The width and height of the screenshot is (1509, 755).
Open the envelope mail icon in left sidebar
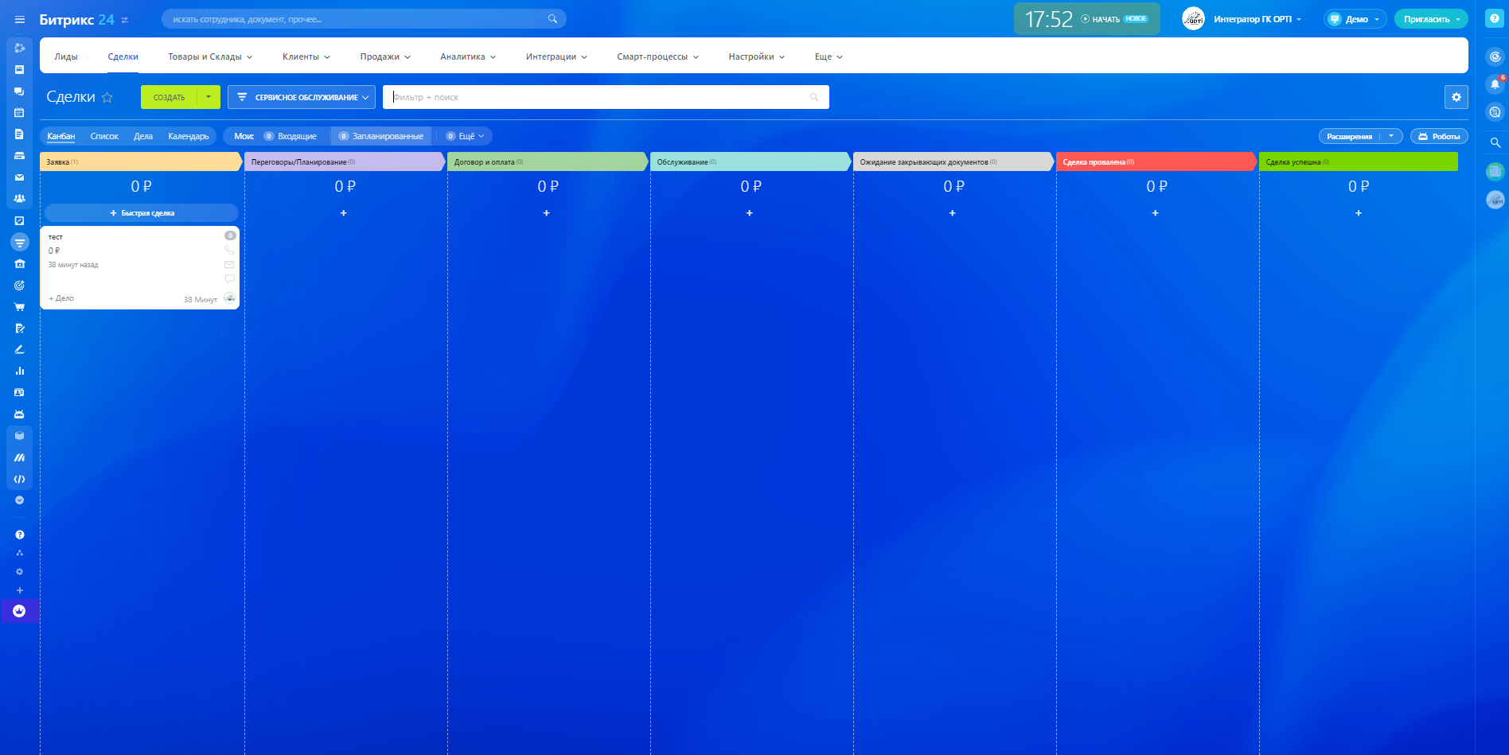[x=19, y=177]
